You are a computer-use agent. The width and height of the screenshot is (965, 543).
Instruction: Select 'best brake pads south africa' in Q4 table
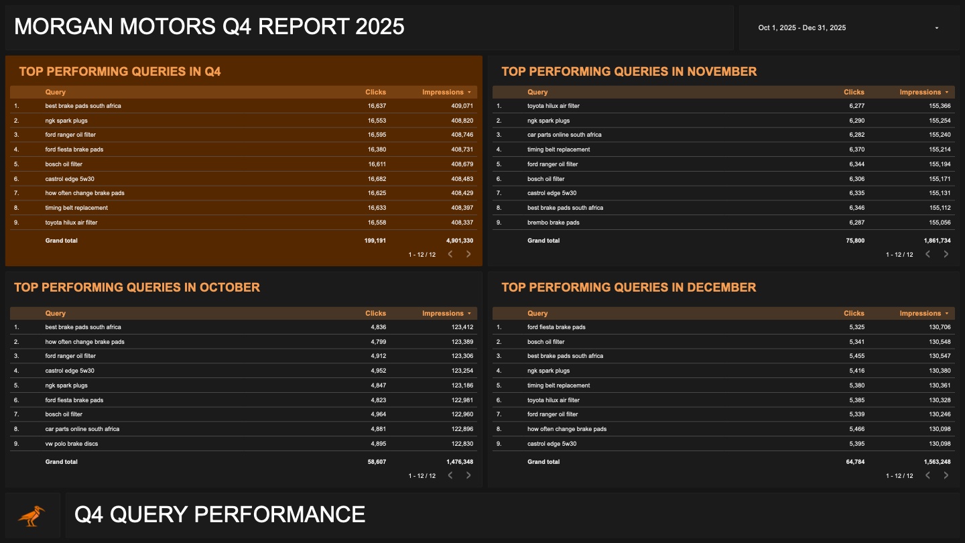point(83,106)
